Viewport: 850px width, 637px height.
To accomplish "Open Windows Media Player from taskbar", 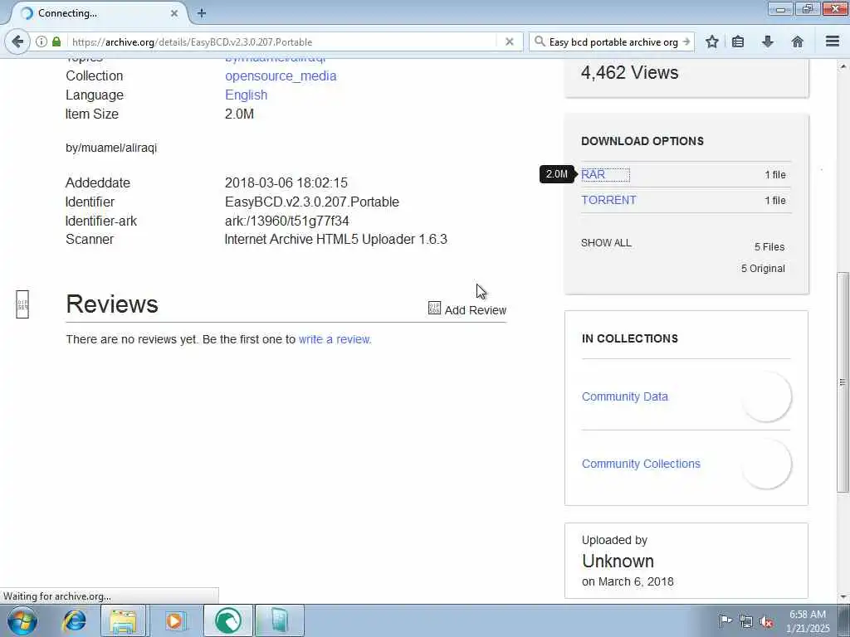I will pos(174,620).
